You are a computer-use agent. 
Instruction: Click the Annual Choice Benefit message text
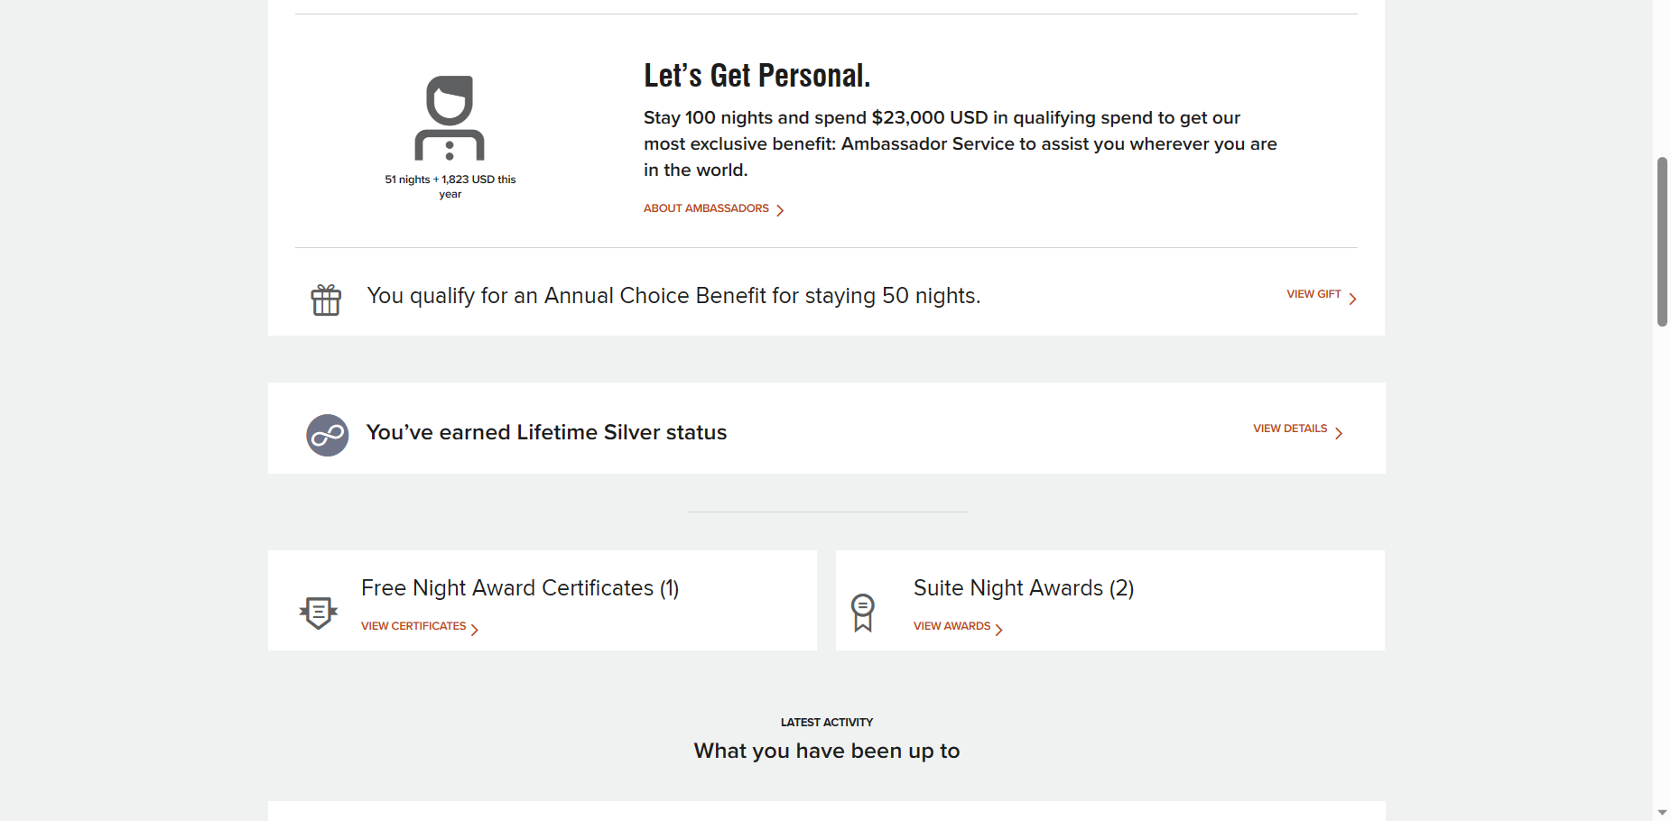coord(673,296)
